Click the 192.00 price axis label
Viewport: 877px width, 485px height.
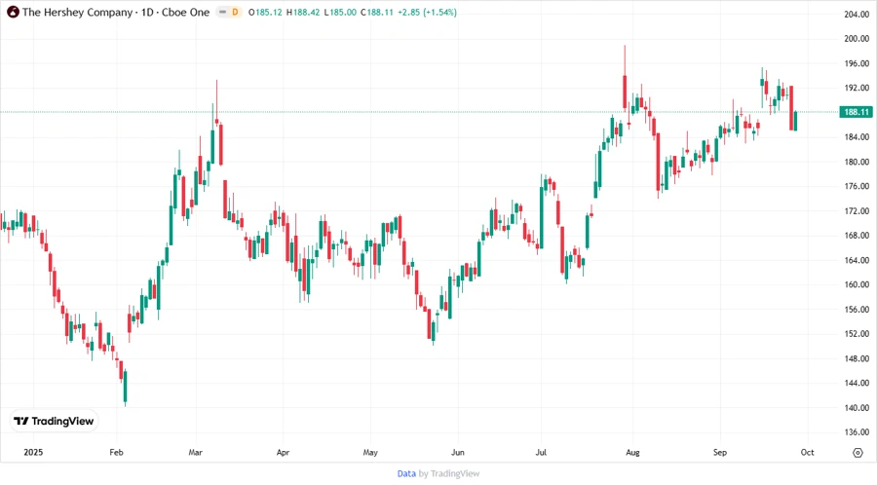(x=857, y=88)
